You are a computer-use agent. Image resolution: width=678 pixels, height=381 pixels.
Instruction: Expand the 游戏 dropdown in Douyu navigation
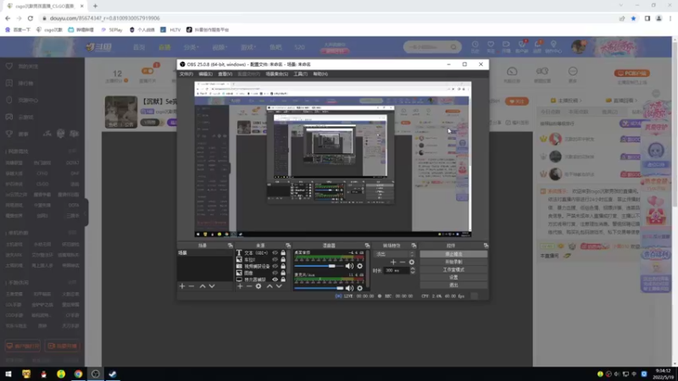coord(248,47)
